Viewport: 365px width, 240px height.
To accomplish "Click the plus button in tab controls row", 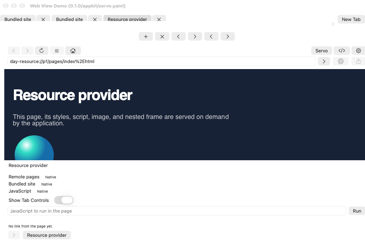I will [x=146, y=37].
